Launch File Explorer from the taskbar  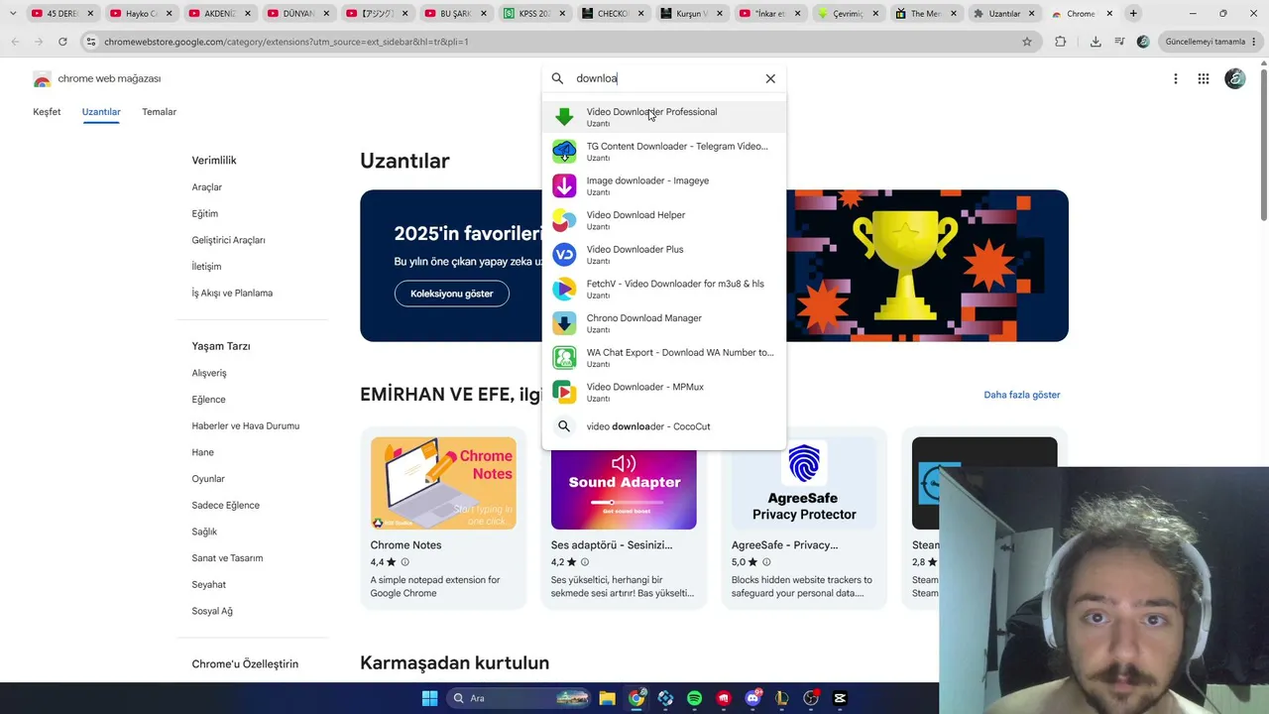point(607,698)
